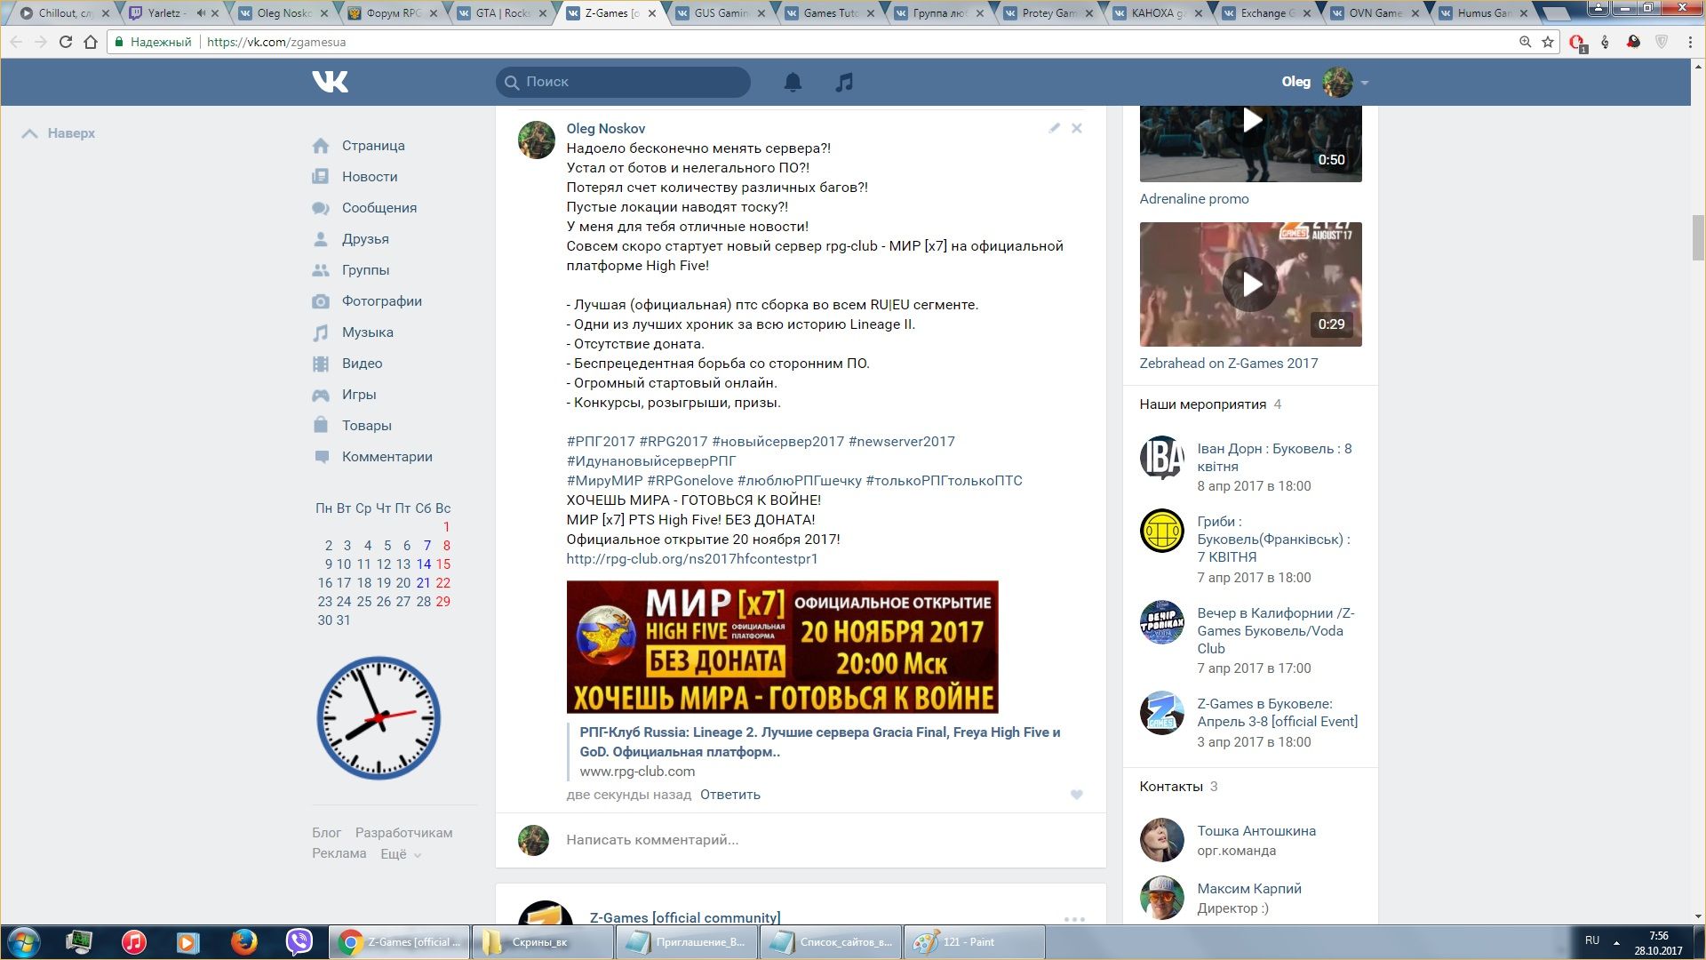Switch to the GTA Rockstar browser tab
The image size is (1706, 960).
tap(502, 13)
